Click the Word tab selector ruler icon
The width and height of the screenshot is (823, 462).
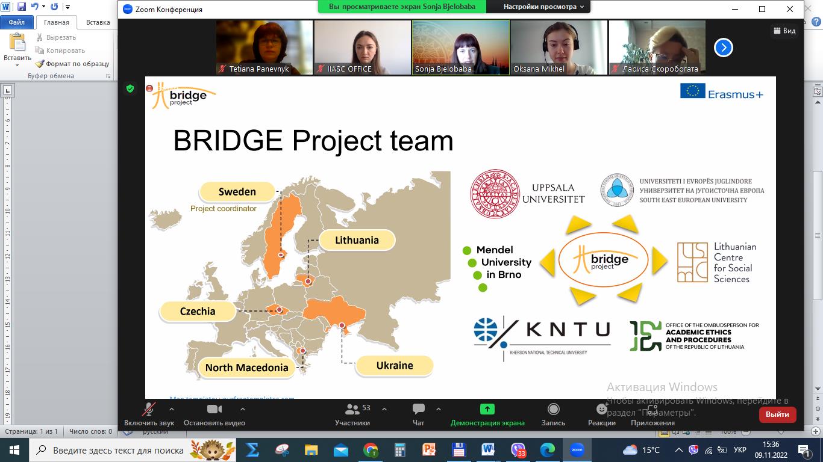point(7,91)
